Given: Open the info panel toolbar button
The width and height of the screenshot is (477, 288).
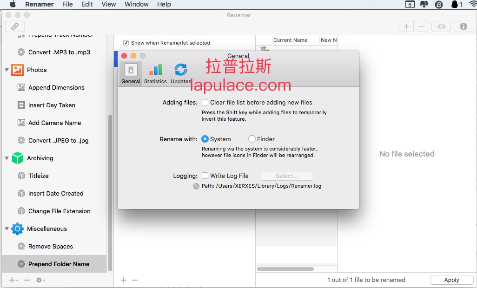Looking at the screenshot, I should pyautogui.click(x=464, y=27).
